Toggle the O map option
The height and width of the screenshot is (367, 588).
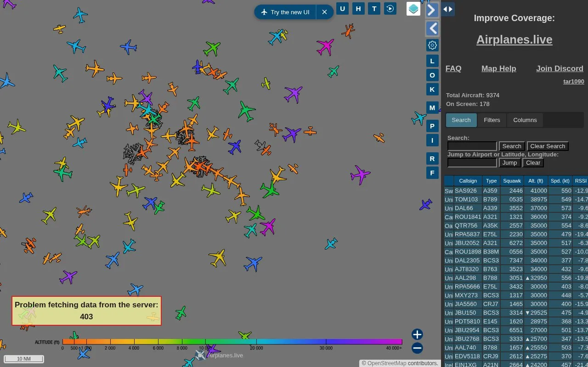coord(432,75)
